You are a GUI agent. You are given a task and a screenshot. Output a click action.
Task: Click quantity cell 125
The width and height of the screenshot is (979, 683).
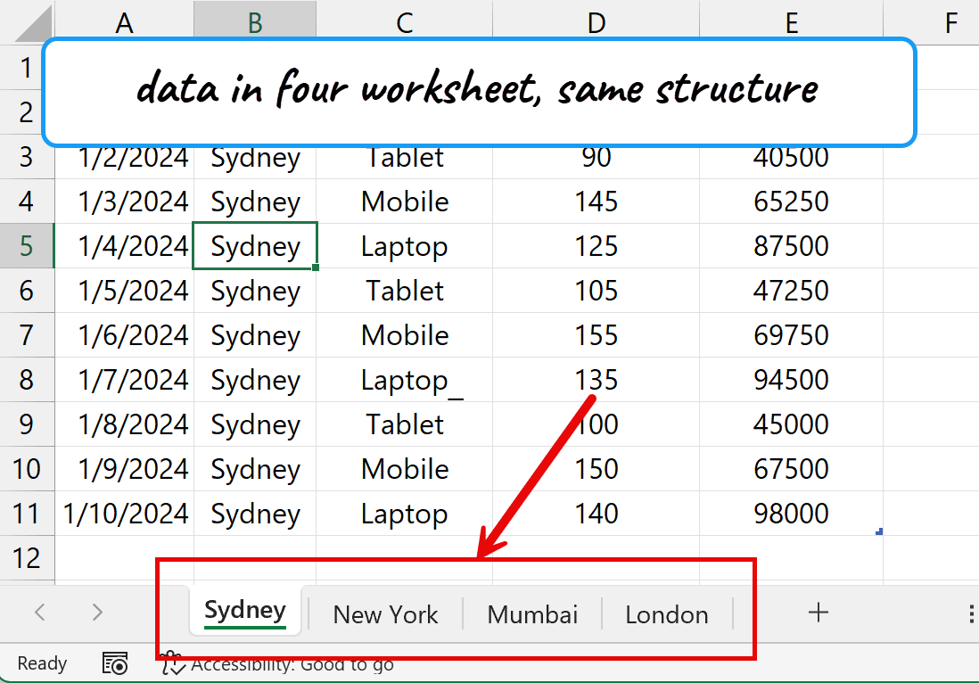tap(596, 246)
